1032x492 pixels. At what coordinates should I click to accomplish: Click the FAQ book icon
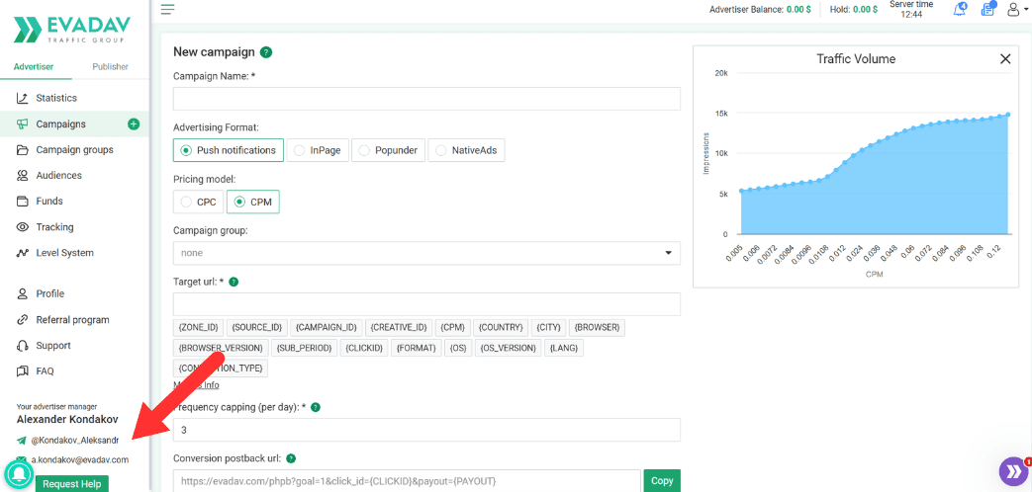tap(23, 371)
